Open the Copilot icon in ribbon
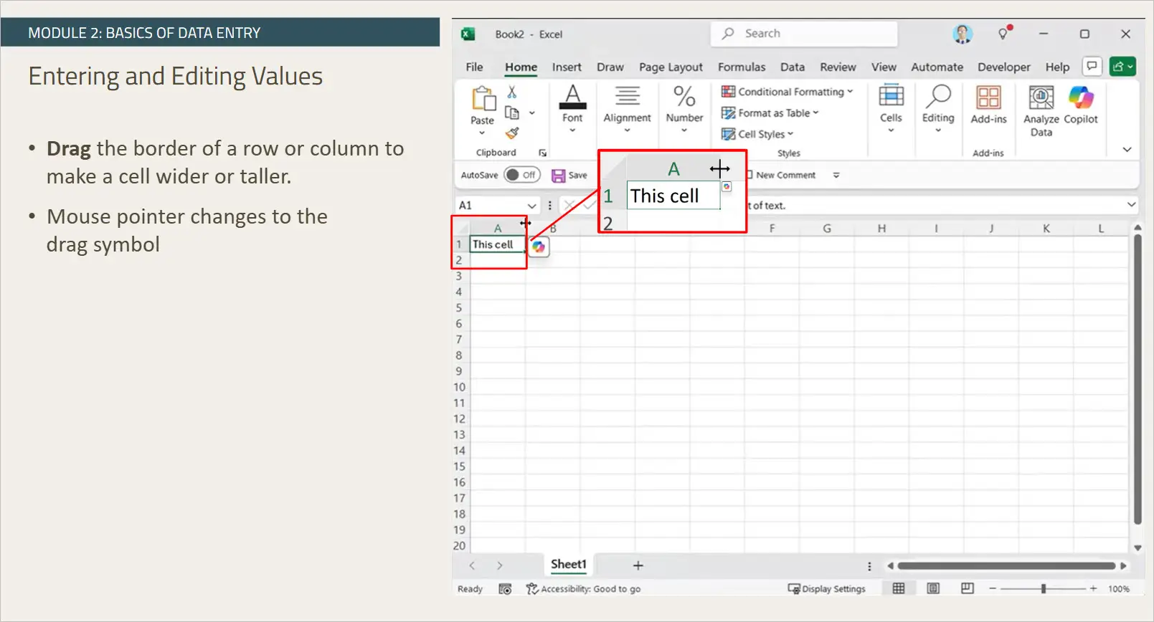Viewport: 1154px width, 622px height. (1080, 98)
